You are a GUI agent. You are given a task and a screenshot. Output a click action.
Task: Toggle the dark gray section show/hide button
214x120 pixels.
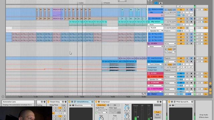click(210, 87)
